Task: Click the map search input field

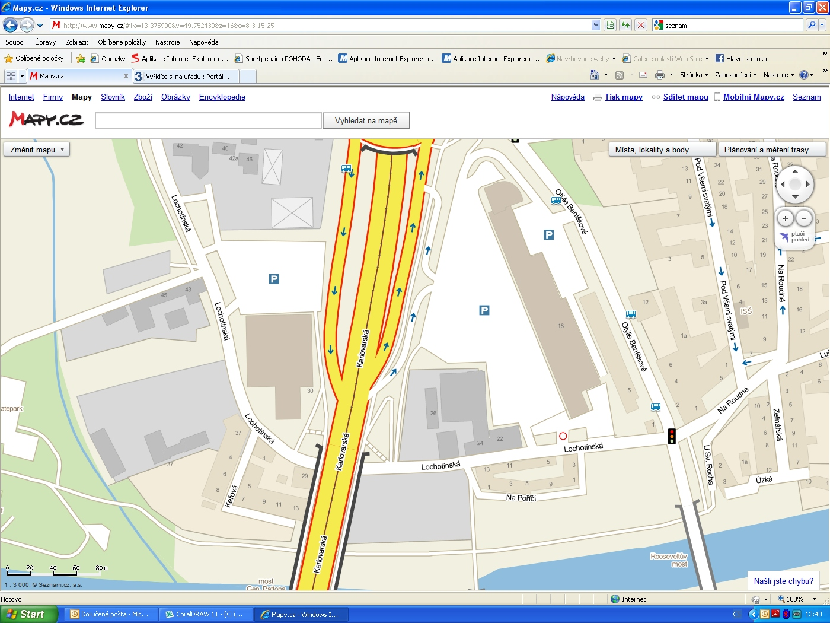Action: pyautogui.click(x=209, y=120)
